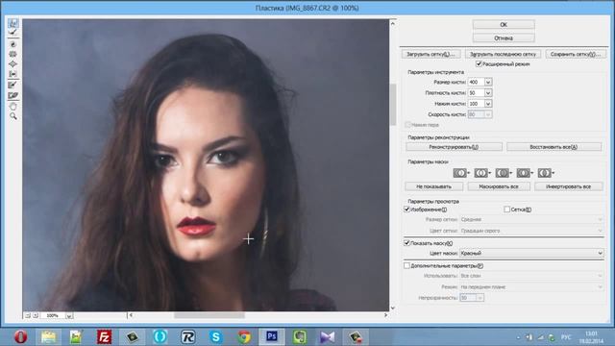Click the third mask option icon
615x346 pixels.
point(503,173)
